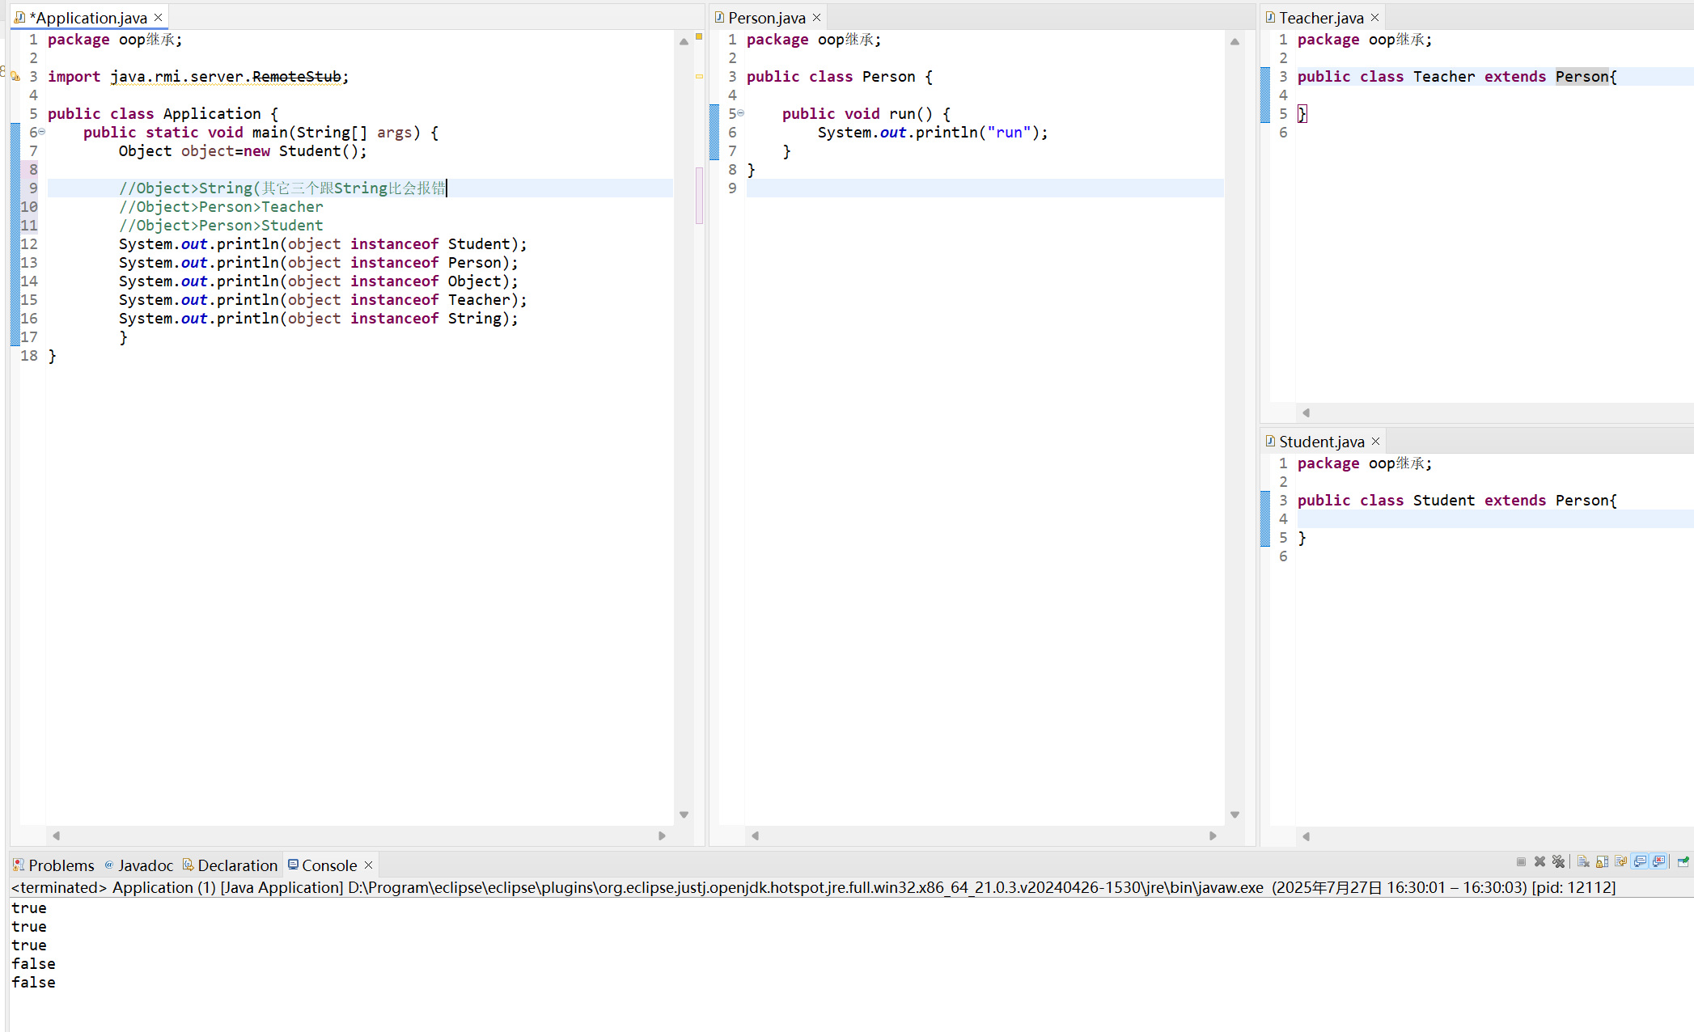The height and width of the screenshot is (1032, 1694).
Task: Close the Person.java editor tab
Action: pyautogui.click(x=816, y=18)
